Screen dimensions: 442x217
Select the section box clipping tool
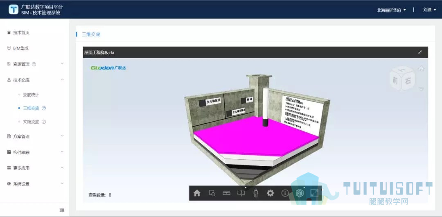coord(241,193)
